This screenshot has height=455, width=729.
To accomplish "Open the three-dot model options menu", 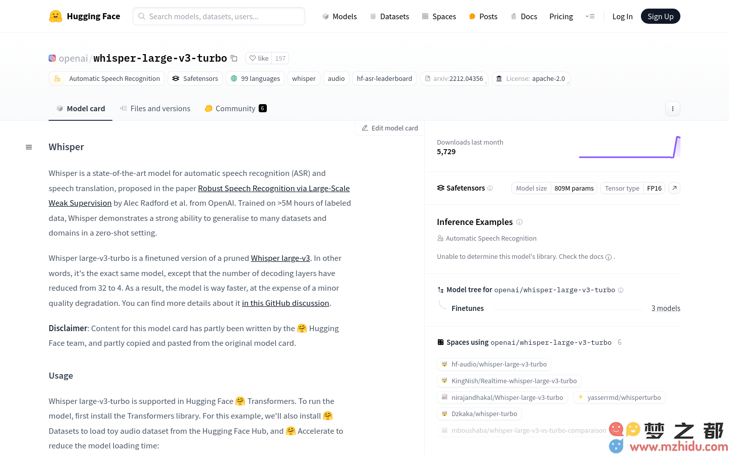I will coord(672,109).
